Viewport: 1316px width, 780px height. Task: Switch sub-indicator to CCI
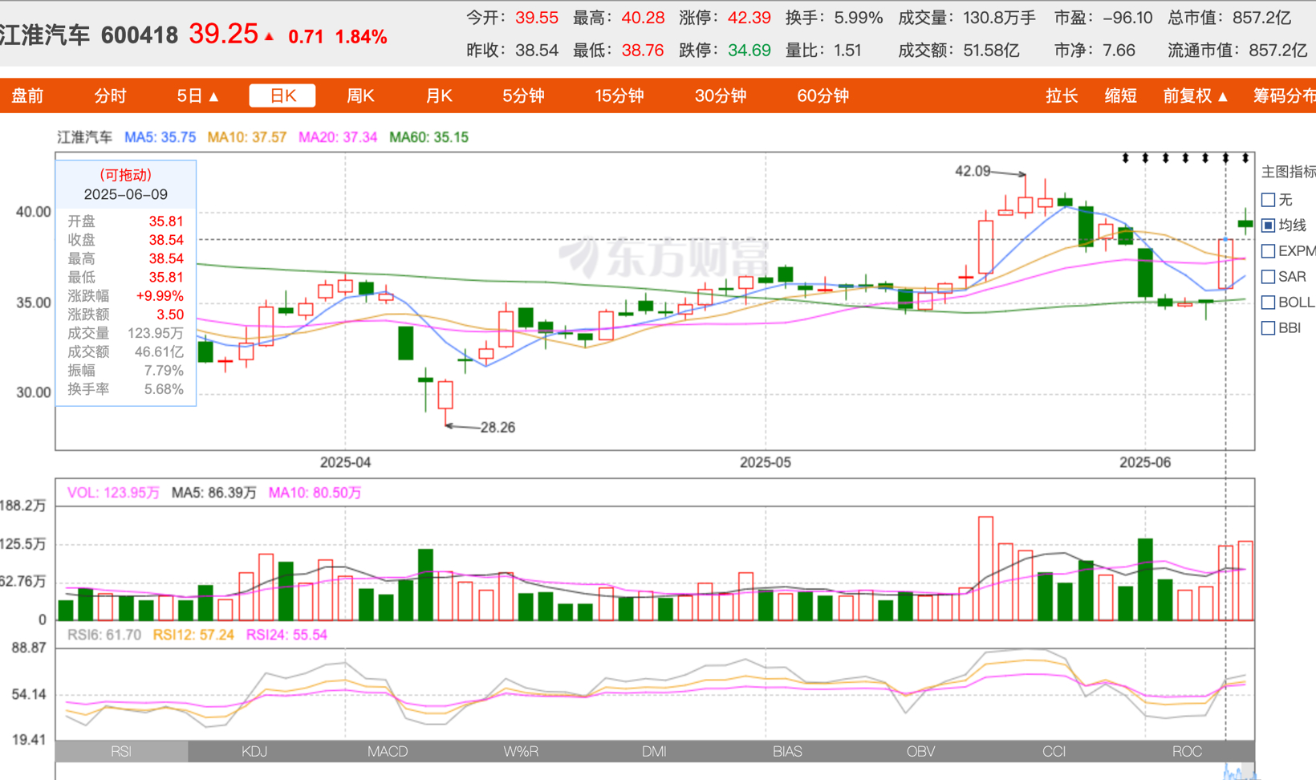coord(1054,752)
